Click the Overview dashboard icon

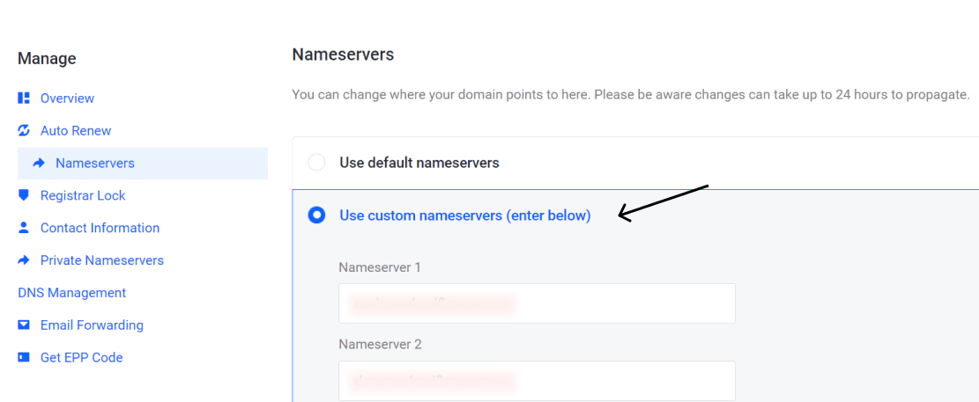(x=24, y=99)
